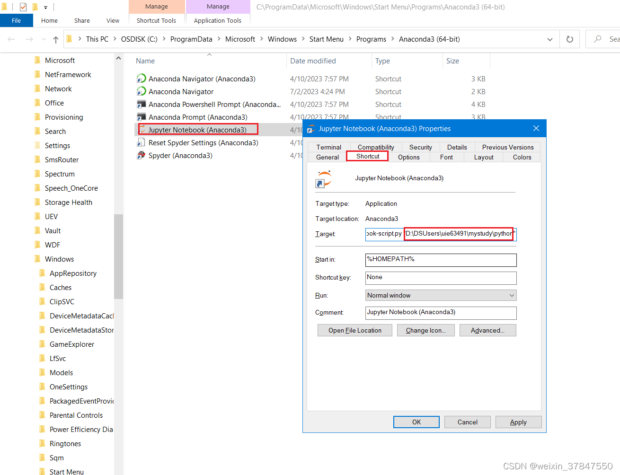Click the Anaconda Powershell Prompt shortcut icon
Viewport: 620px width, 475px height.
(141, 104)
